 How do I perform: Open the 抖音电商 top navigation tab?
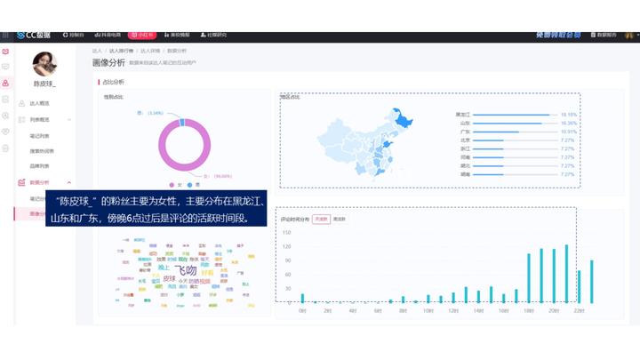(x=108, y=35)
